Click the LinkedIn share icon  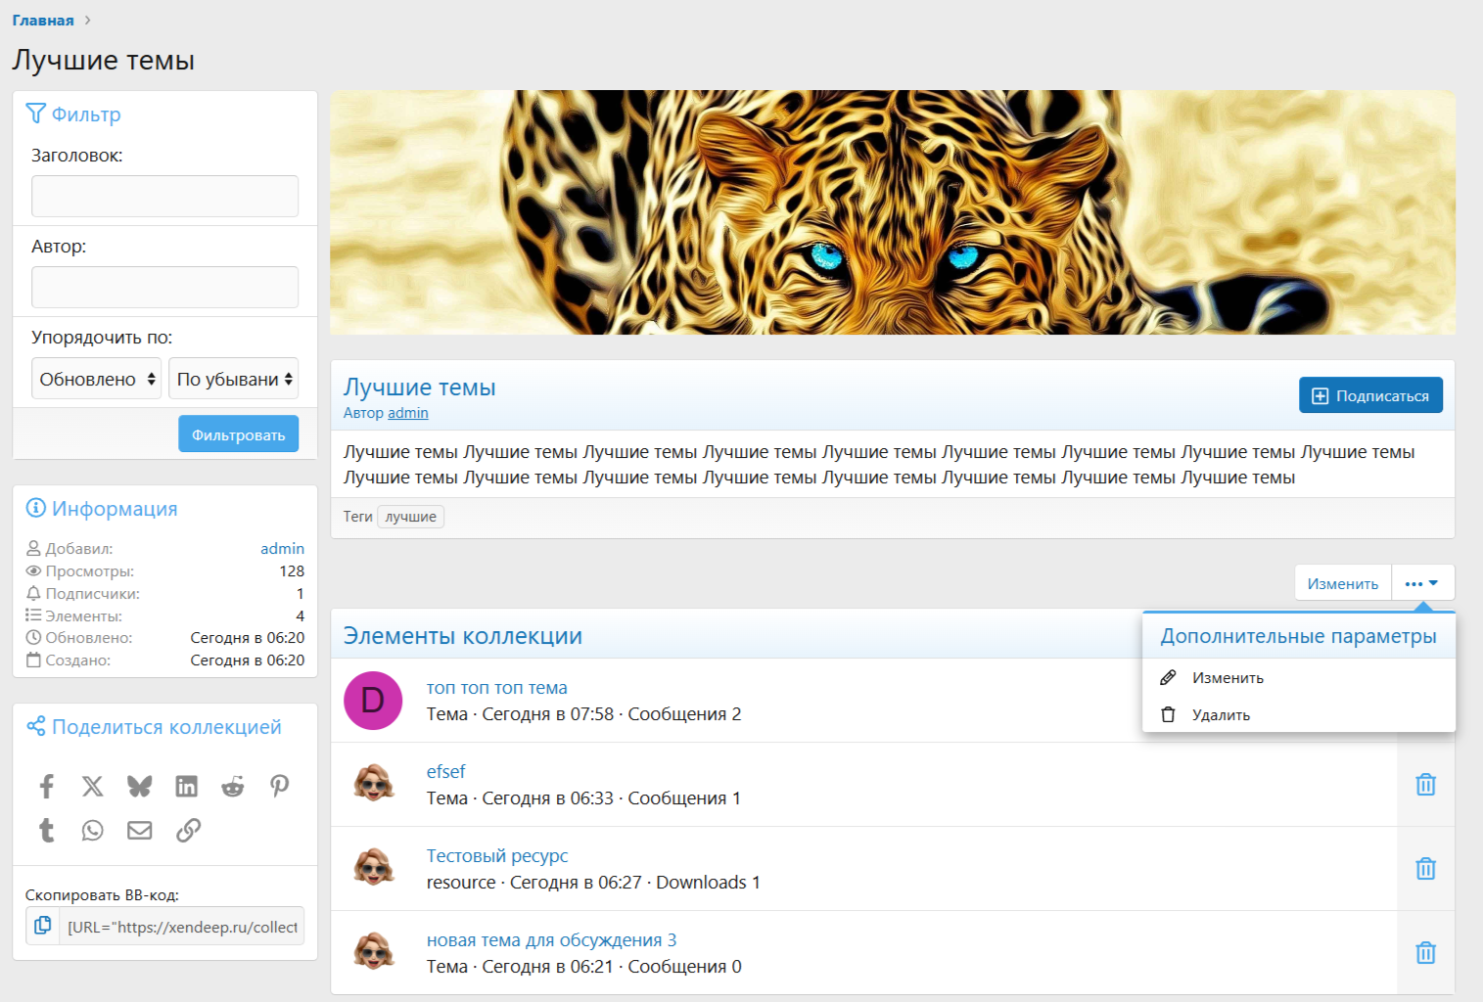coord(186,786)
